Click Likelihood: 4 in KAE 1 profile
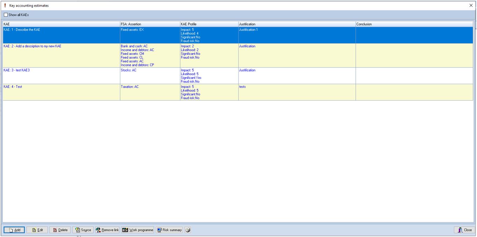Screen dimensions: 477x237 [190, 34]
